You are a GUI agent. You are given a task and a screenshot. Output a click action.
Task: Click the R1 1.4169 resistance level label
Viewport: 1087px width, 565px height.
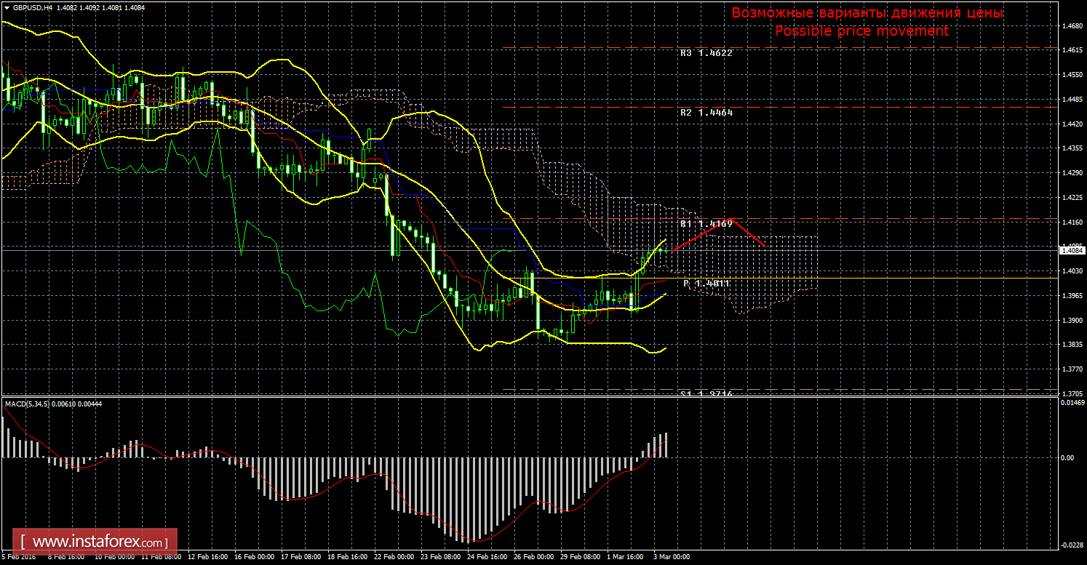tap(706, 224)
